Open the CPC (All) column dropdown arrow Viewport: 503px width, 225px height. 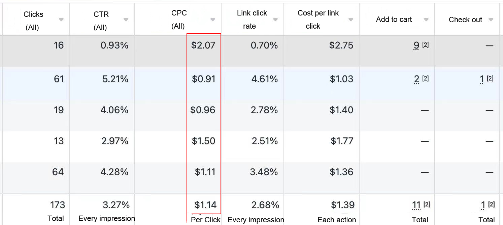[213, 20]
